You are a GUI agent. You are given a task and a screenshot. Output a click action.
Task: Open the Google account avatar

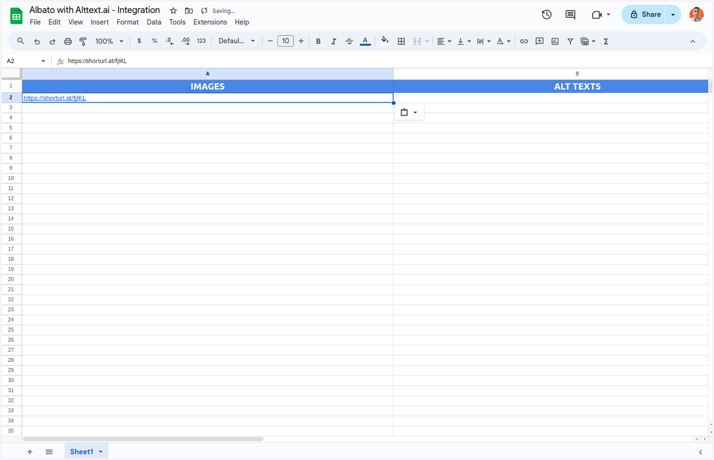[x=696, y=14]
